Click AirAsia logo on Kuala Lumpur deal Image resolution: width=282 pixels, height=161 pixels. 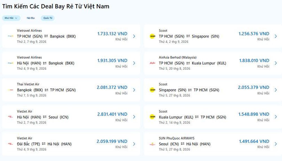point(153,63)
